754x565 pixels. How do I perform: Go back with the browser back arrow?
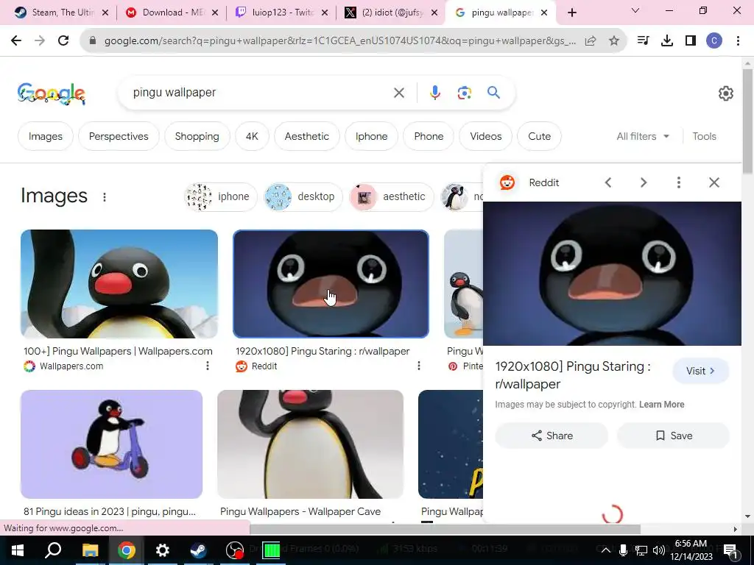(x=16, y=41)
